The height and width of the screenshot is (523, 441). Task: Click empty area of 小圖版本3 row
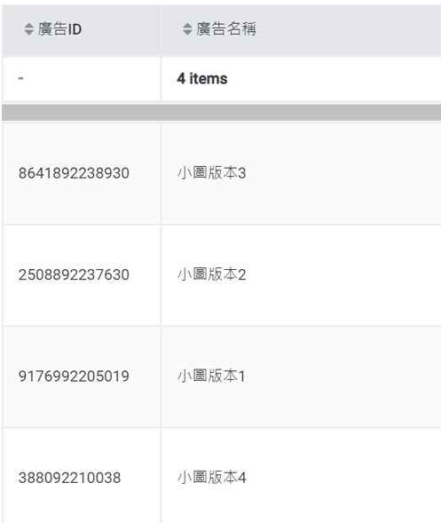343,173
